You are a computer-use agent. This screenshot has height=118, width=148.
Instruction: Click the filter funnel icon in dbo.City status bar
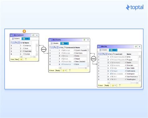click(120, 85)
